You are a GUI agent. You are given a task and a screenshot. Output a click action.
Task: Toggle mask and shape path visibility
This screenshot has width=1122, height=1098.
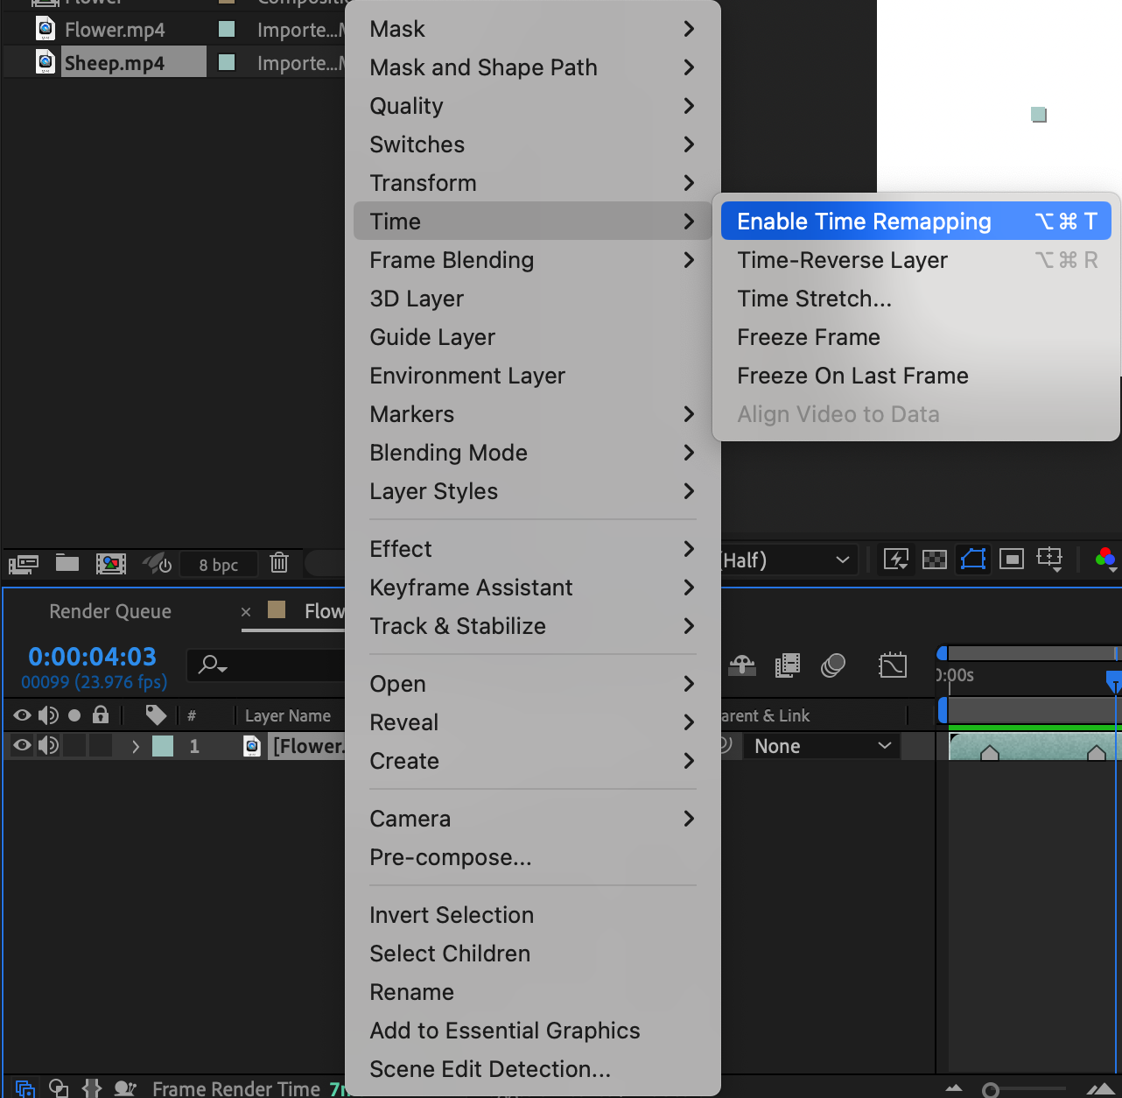coord(973,559)
